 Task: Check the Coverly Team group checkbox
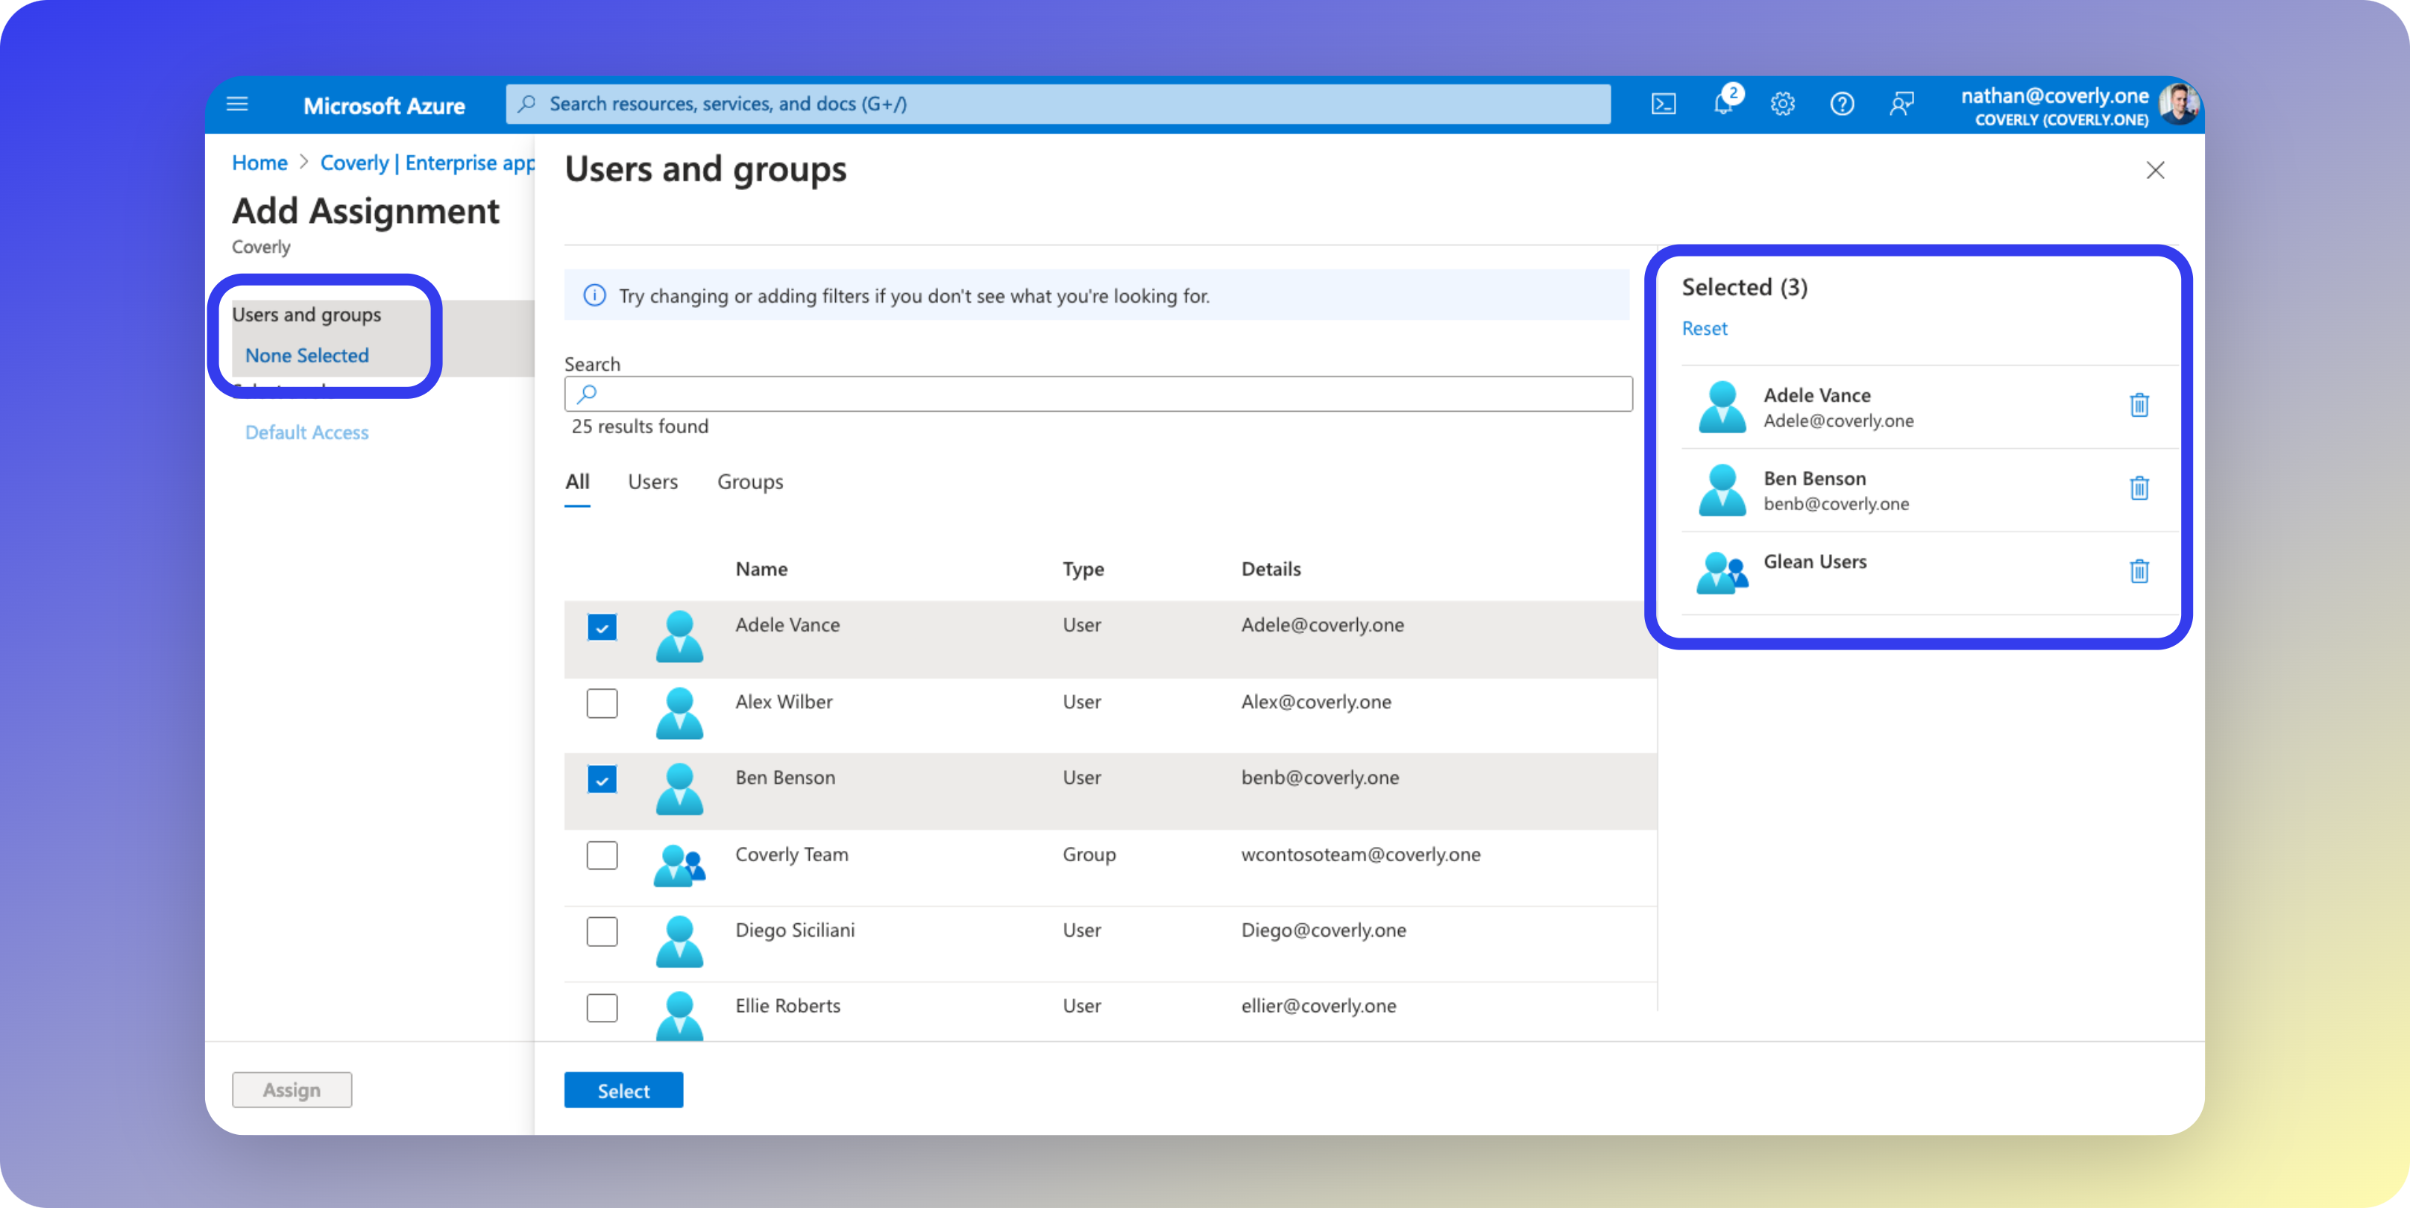click(x=602, y=855)
